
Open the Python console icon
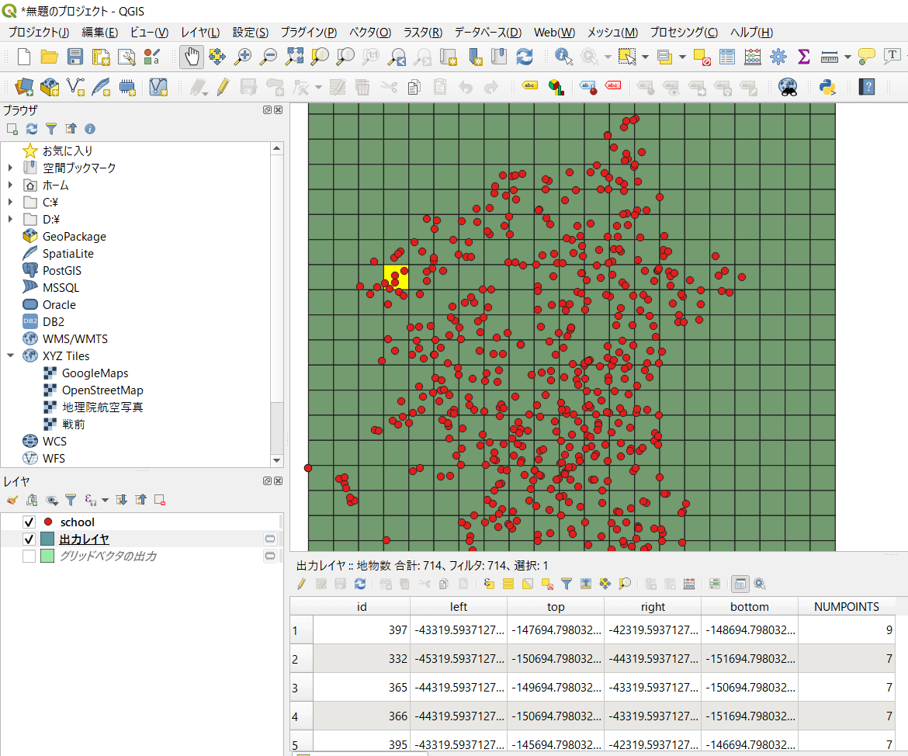click(x=827, y=88)
